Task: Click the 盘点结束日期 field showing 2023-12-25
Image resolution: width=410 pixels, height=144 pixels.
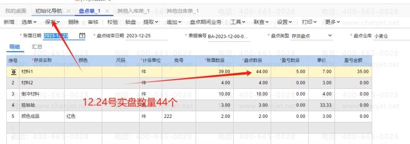Action: point(146,36)
